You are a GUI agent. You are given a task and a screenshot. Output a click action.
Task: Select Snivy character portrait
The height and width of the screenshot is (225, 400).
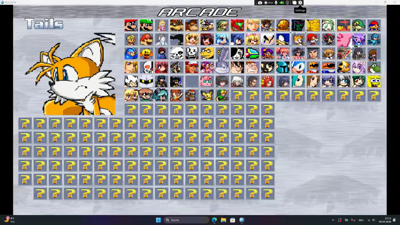click(x=359, y=25)
